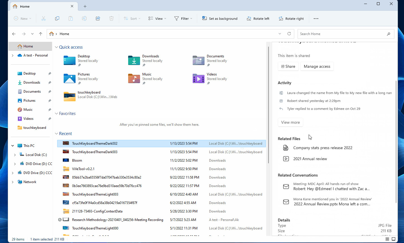
Task: Open the Sort dropdown
Action: [x=132, y=19]
